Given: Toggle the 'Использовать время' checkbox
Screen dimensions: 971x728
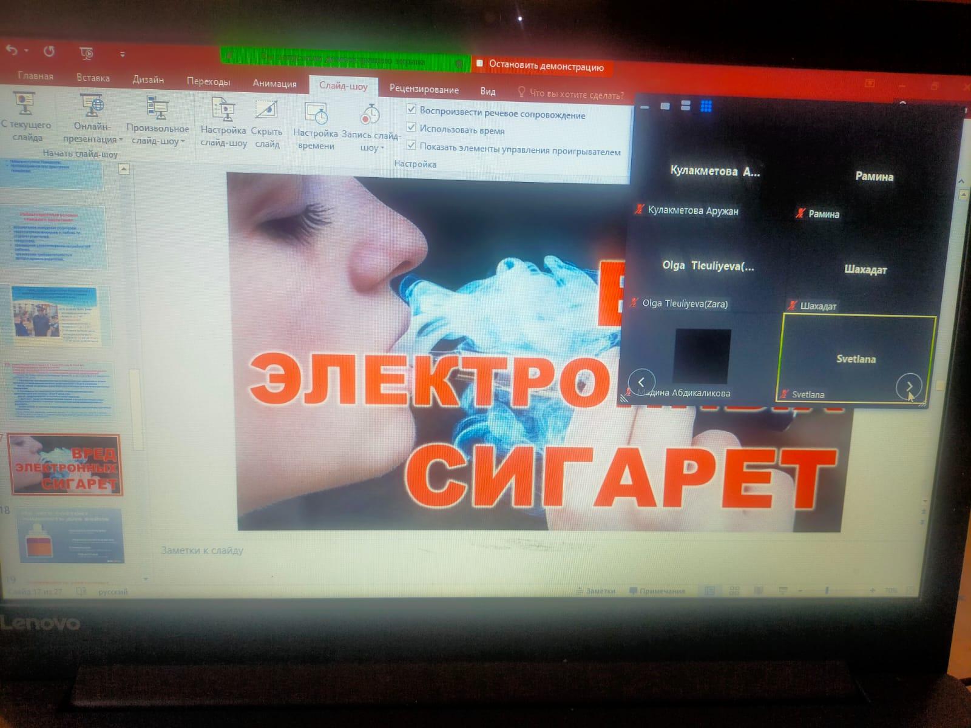Looking at the screenshot, I should click(x=411, y=127).
